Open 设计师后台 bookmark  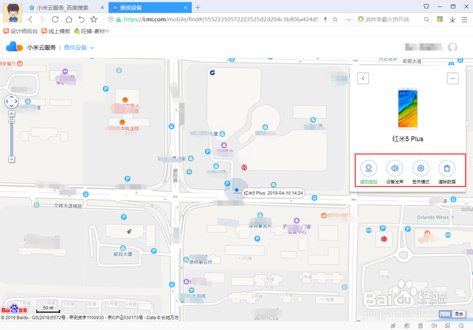pos(20,31)
